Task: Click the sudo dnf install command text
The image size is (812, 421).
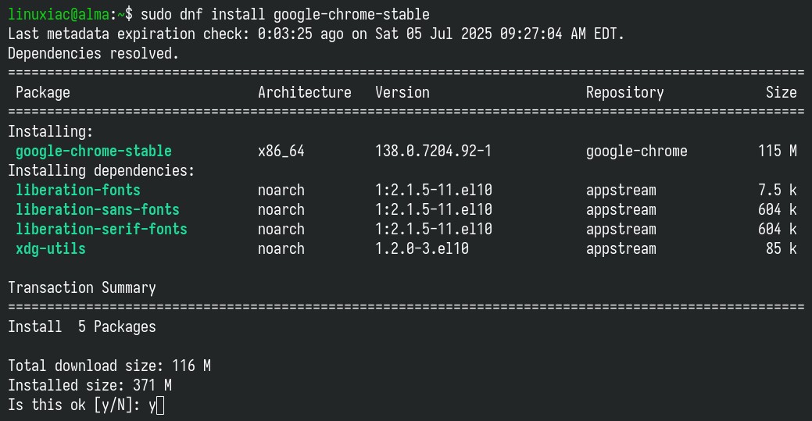Action: [x=284, y=14]
